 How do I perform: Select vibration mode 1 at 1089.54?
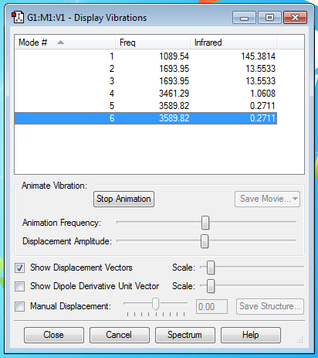146,56
